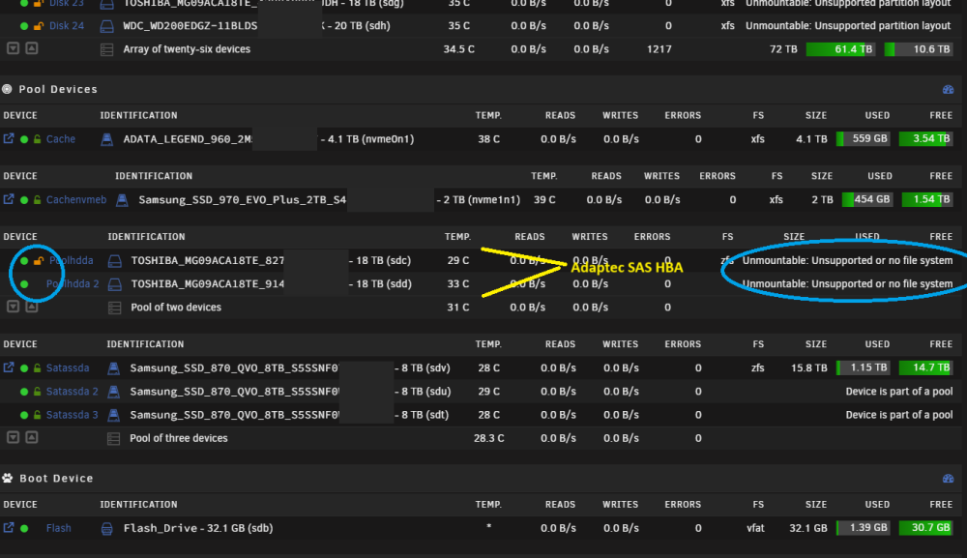The width and height of the screenshot is (967, 558).
Task: Open the Satassda 2 device link
Action: click(73, 392)
